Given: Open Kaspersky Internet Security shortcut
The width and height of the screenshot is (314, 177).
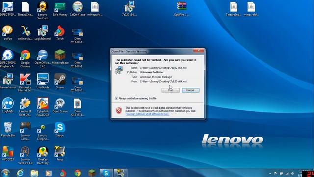Looking at the screenshot, I should pyautogui.click(x=25, y=83).
